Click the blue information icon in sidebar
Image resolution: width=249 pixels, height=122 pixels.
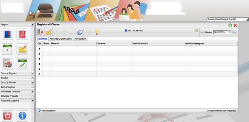coord(22,116)
